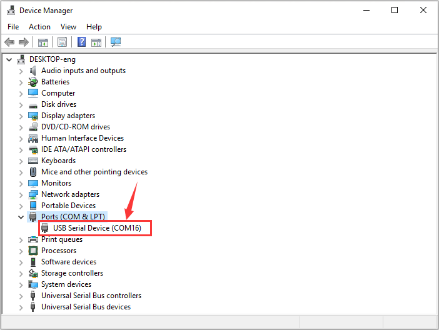Select Human Interface Devices label

tap(83, 138)
